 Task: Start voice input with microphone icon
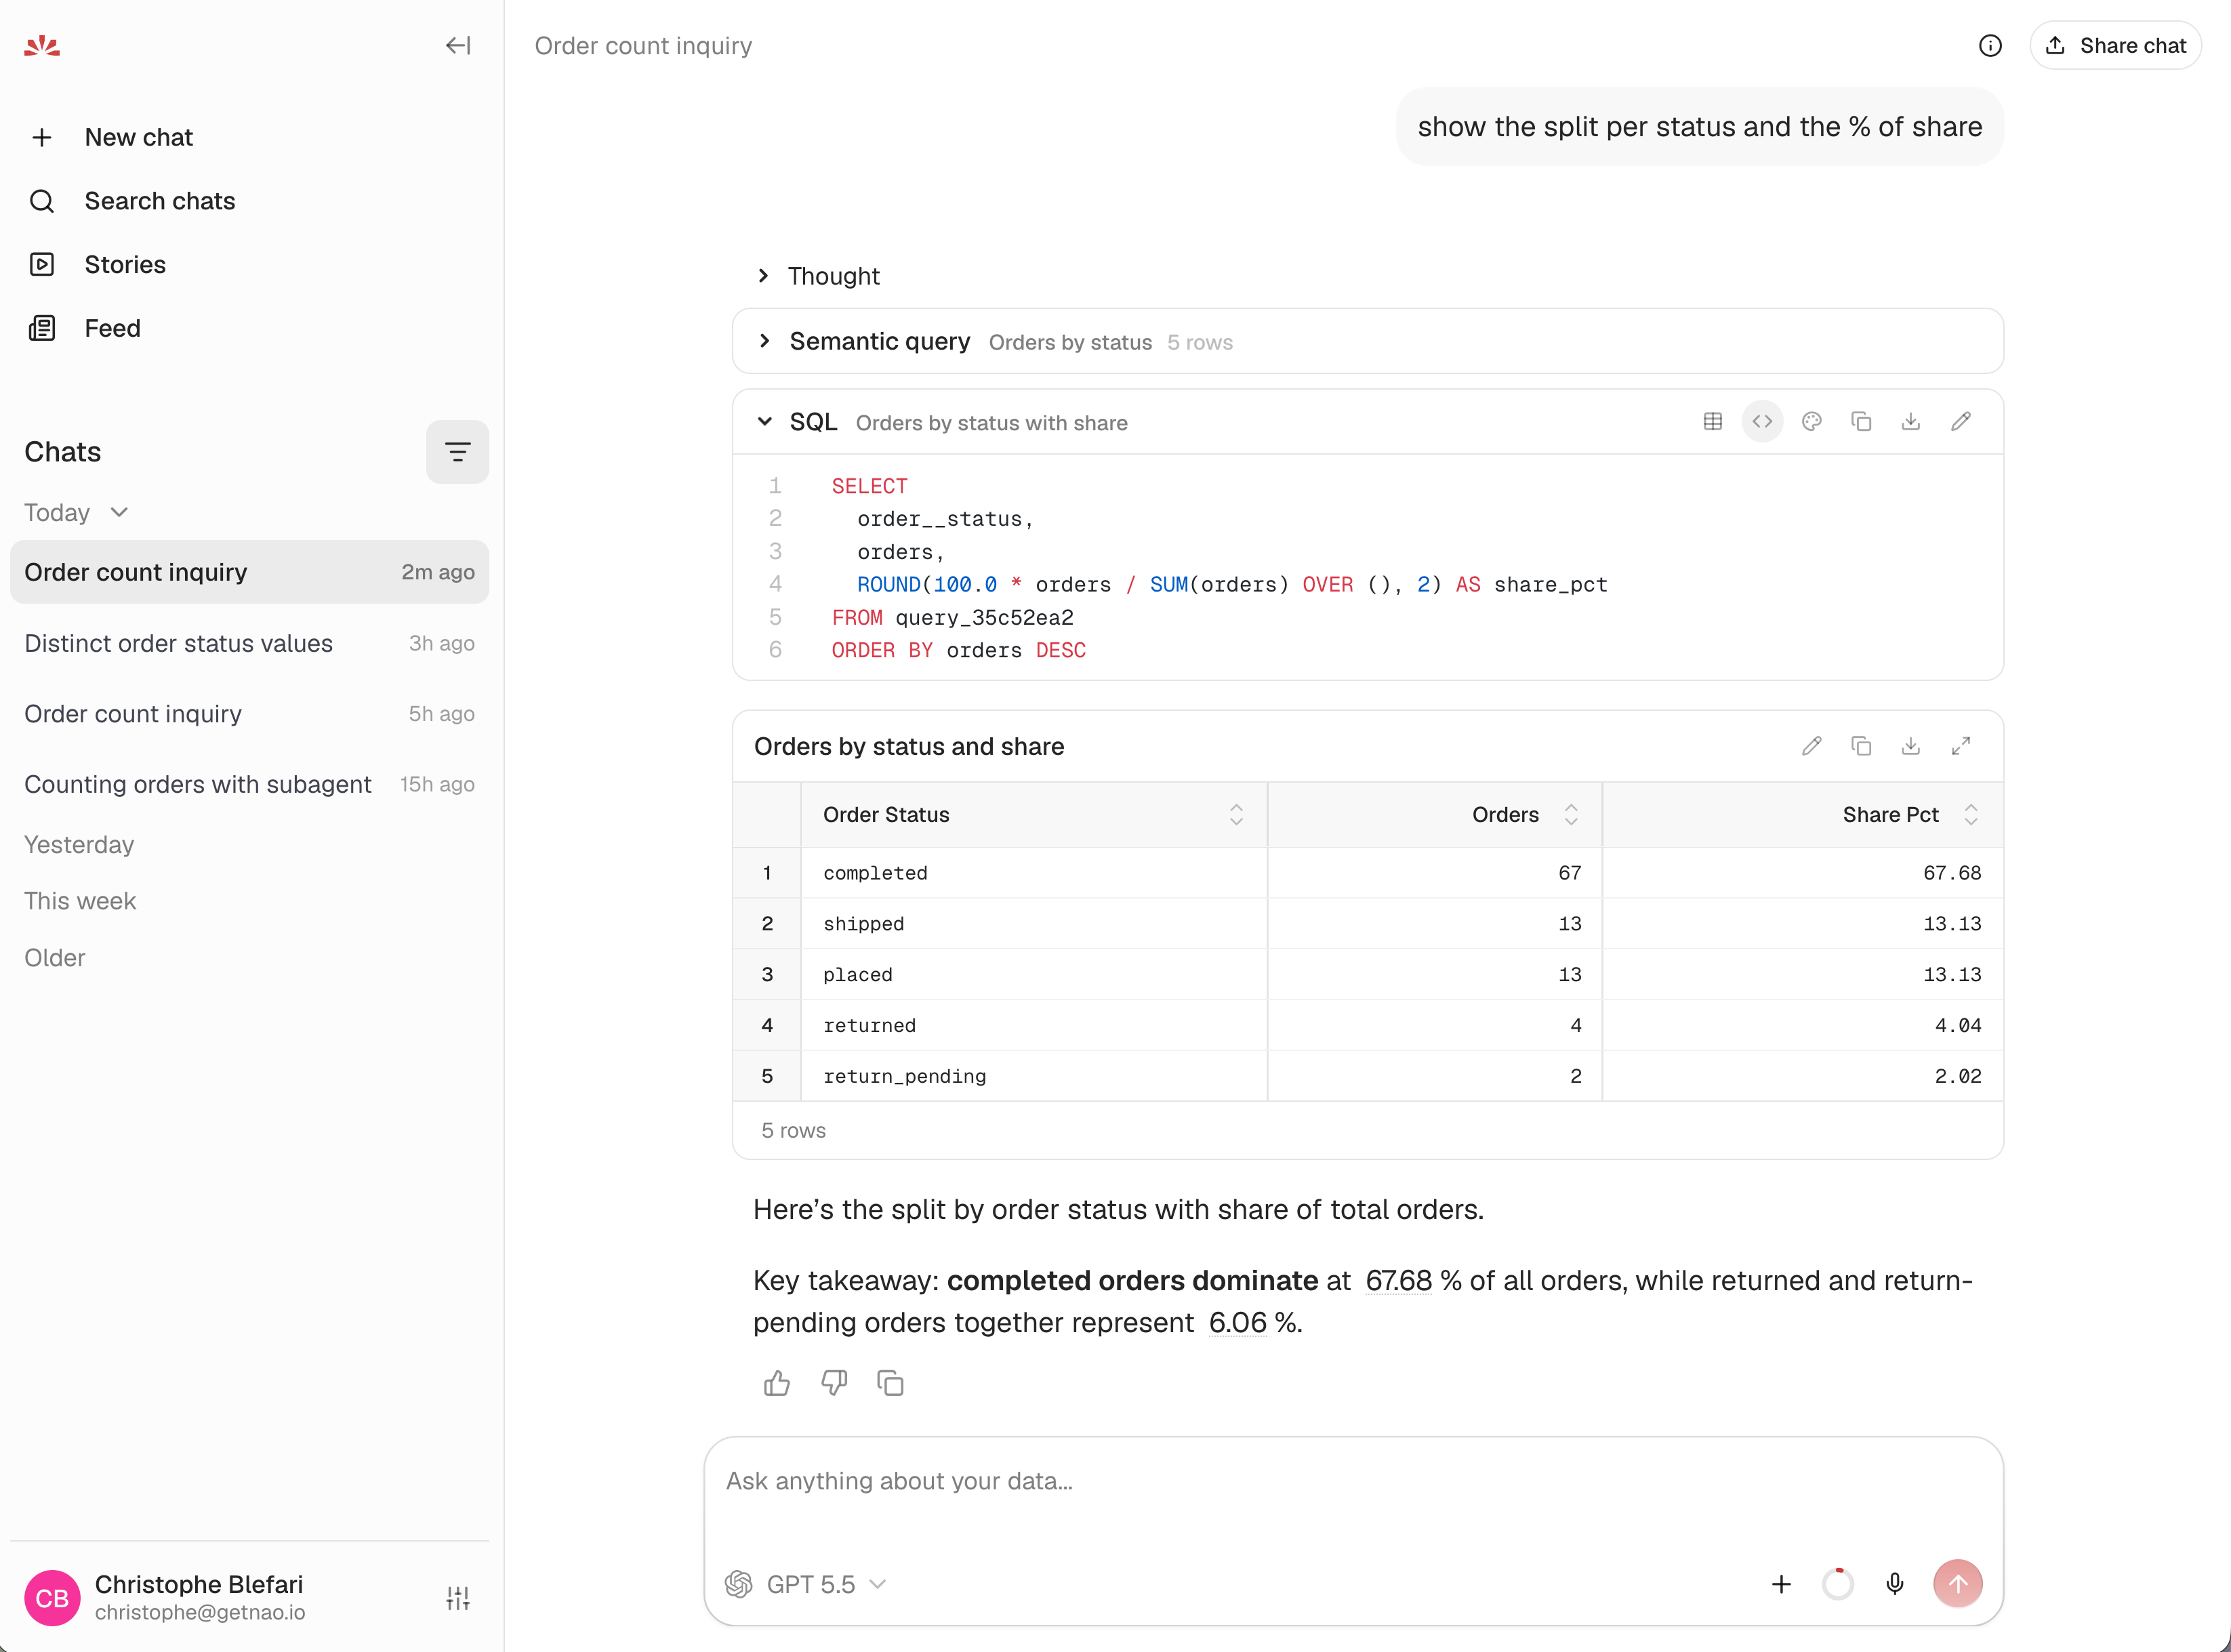click(x=1895, y=1584)
